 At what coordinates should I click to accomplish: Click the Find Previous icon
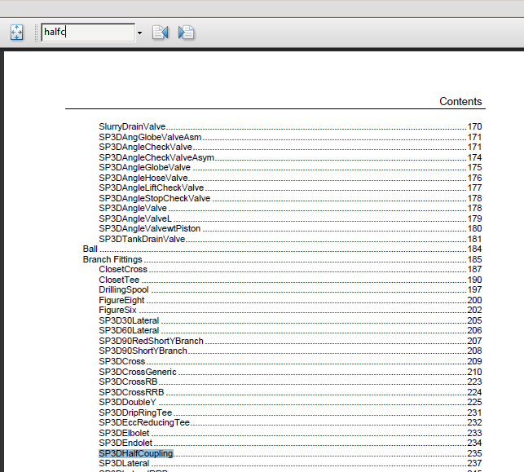pos(160,33)
